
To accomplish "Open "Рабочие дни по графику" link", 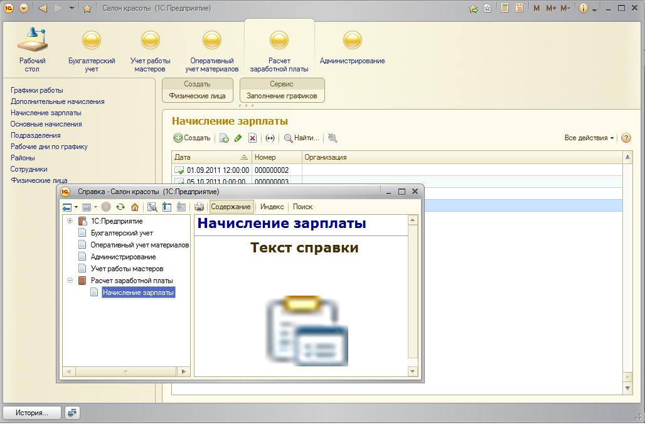I will (49, 147).
